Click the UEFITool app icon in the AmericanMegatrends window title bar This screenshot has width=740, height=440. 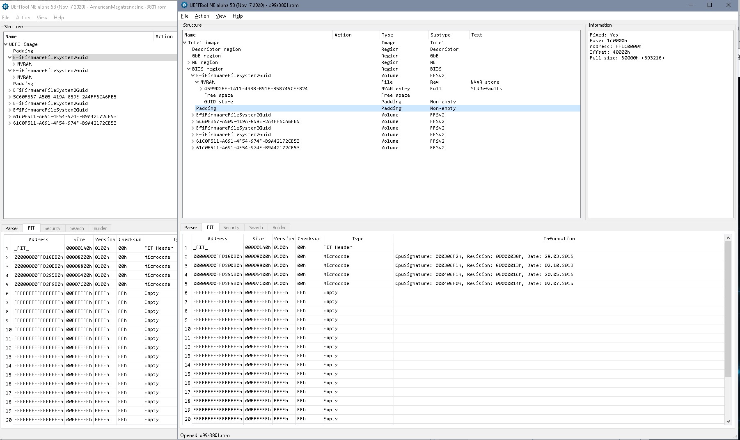[x=5, y=7]
